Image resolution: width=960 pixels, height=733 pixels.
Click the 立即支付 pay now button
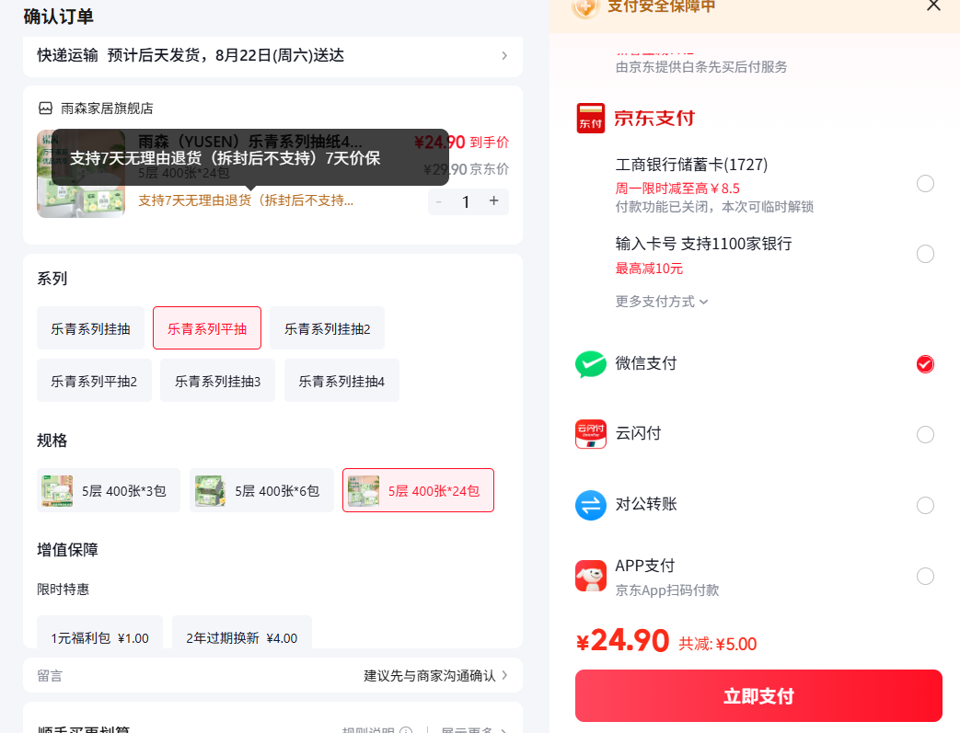click(x=758, y=695)
